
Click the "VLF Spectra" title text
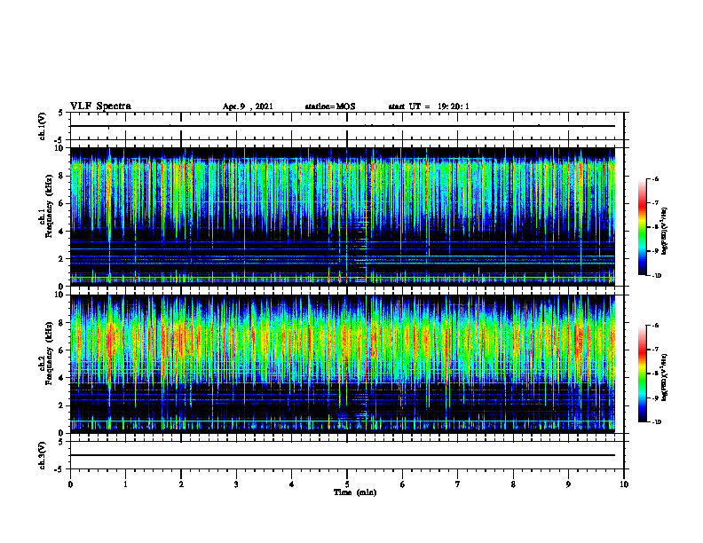[x=100, y=106]
